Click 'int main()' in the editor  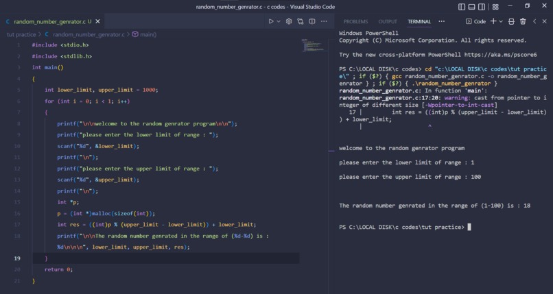pyautogui.click(x=47, y=67)
